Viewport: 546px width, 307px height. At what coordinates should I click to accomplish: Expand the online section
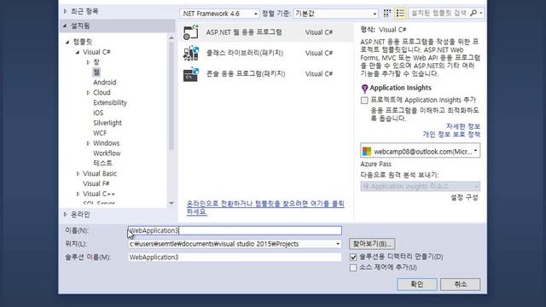pos(65,214)
